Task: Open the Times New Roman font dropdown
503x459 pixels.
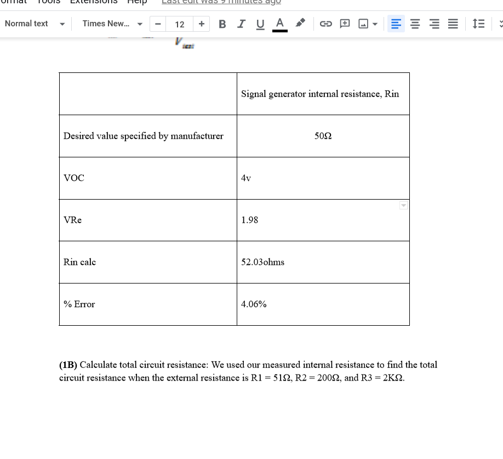Action: (111, 24)
